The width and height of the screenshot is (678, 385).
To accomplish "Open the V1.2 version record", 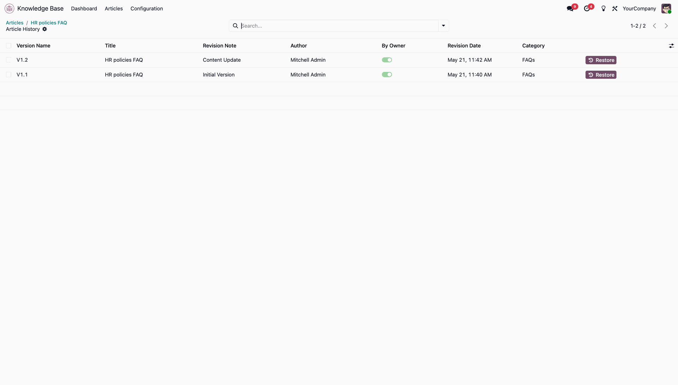I will point(22,60).
